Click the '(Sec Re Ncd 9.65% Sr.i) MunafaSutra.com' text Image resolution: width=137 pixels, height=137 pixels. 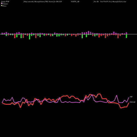[x=110, y=2]
